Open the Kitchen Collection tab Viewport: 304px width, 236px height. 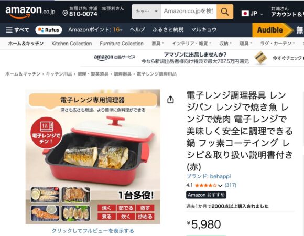click(x=71, y=44)
